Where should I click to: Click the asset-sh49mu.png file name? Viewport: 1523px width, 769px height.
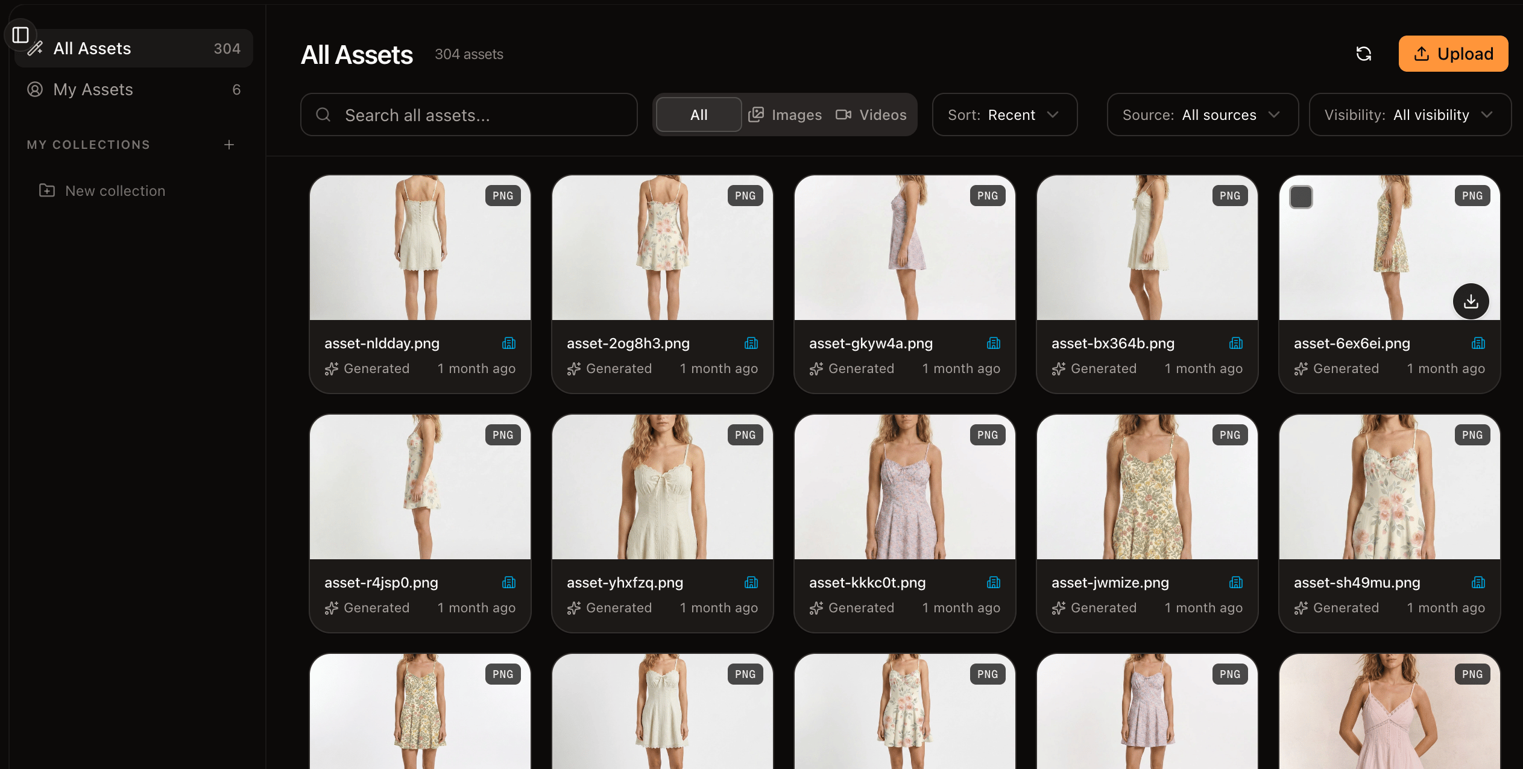pyautogui.click(x=1357, y=582)
